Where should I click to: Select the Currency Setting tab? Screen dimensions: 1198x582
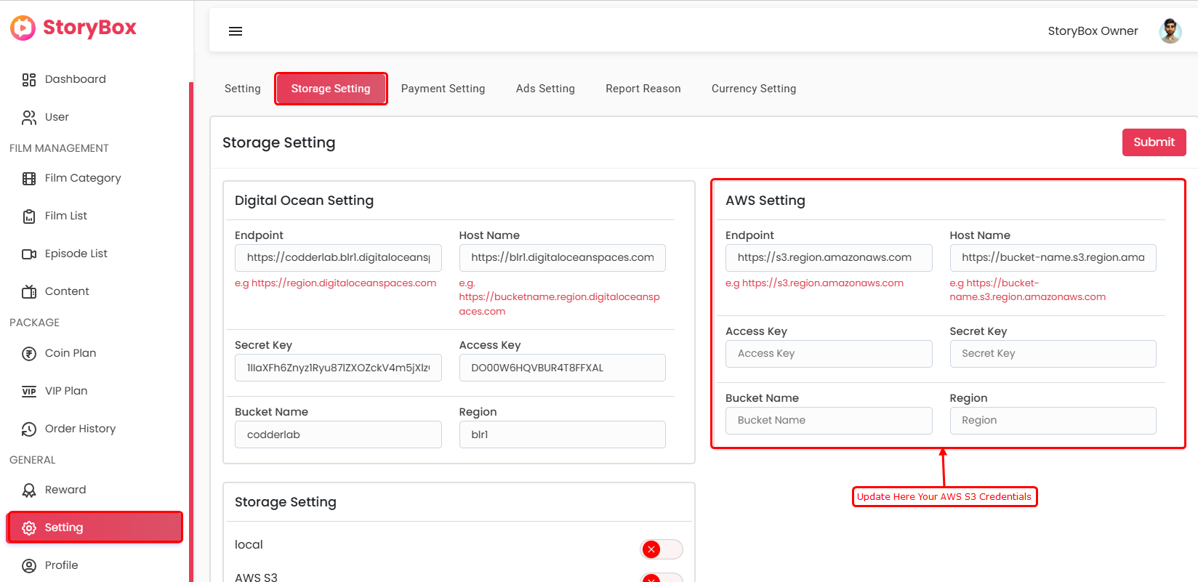[753, 89]
